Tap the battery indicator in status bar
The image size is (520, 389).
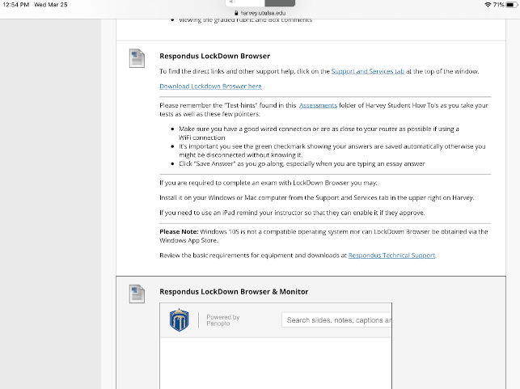tap(512, 5)
